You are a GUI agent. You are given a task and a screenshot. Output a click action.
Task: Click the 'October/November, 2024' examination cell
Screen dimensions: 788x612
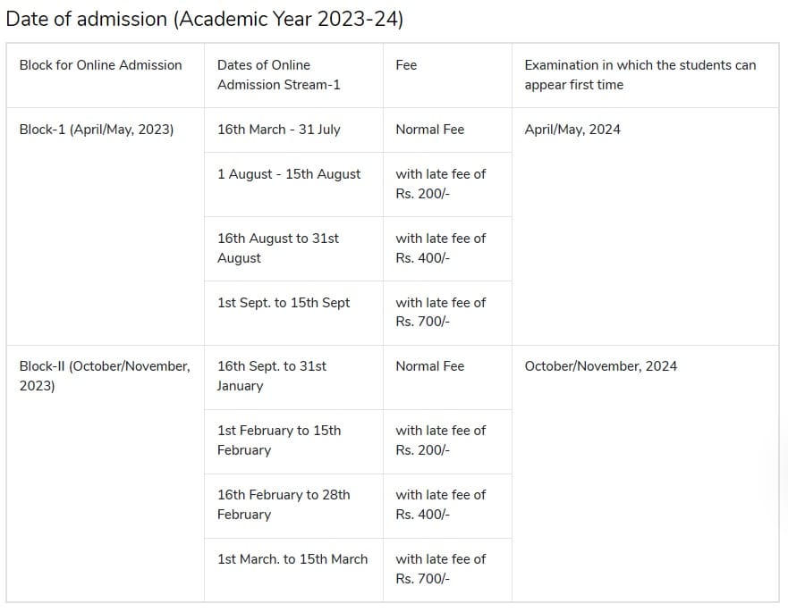pyautogui.click(x=600, y=366)
